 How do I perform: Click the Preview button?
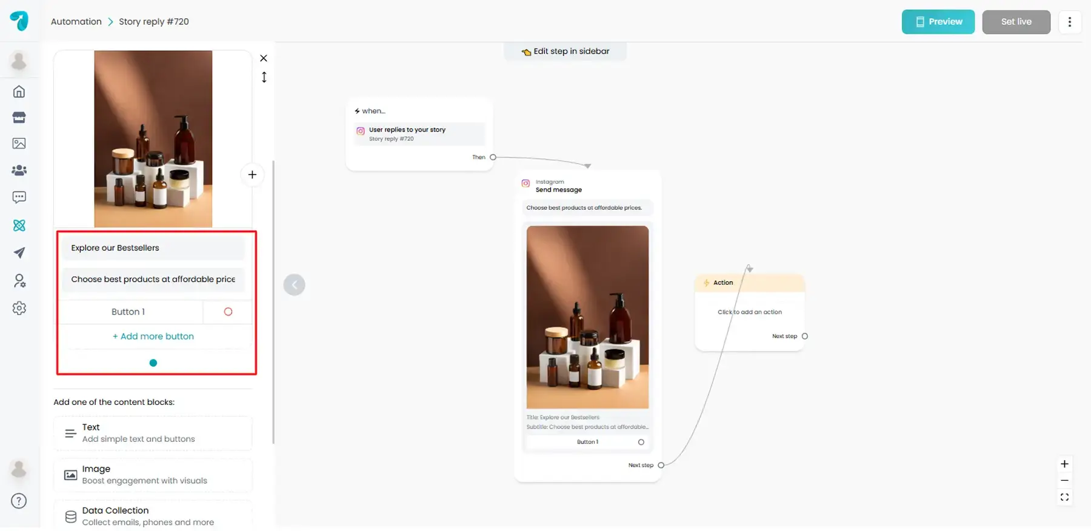coord(938,22)
